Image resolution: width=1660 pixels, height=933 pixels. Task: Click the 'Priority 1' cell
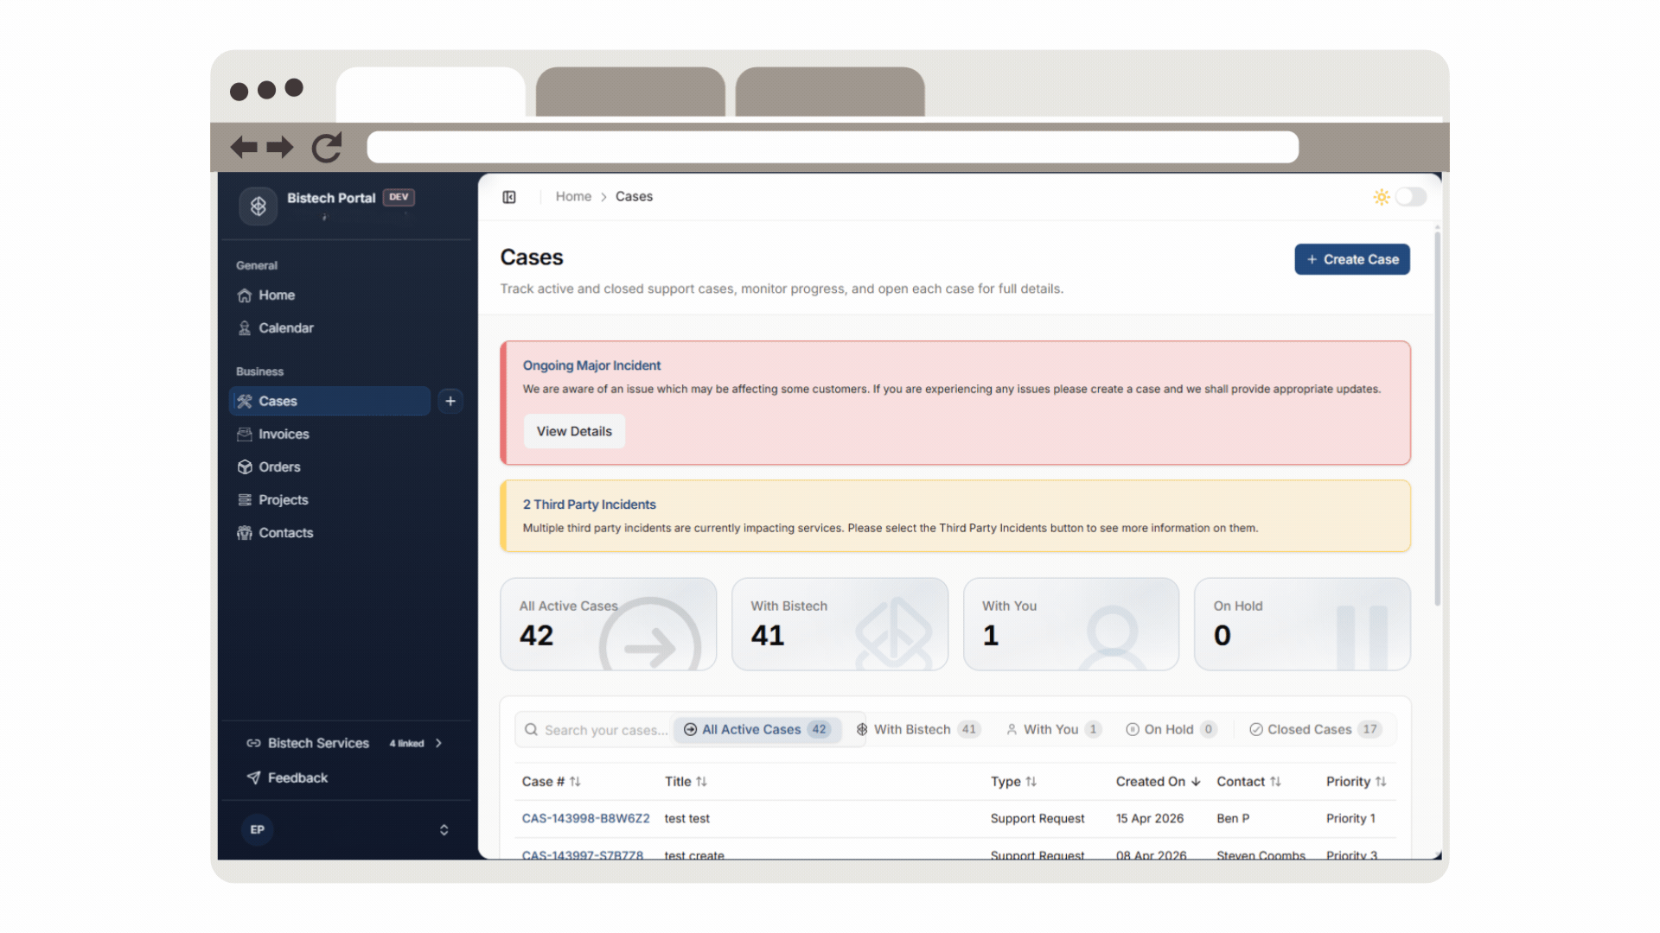click(x=1350, y=819)
